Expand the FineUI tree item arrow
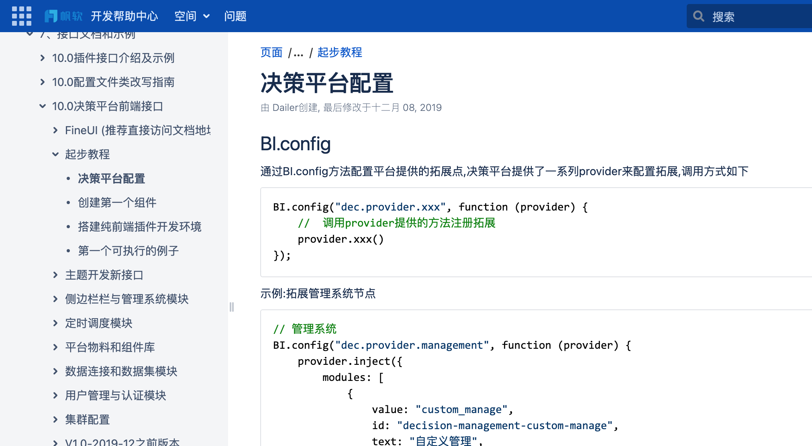 (55, 130)
